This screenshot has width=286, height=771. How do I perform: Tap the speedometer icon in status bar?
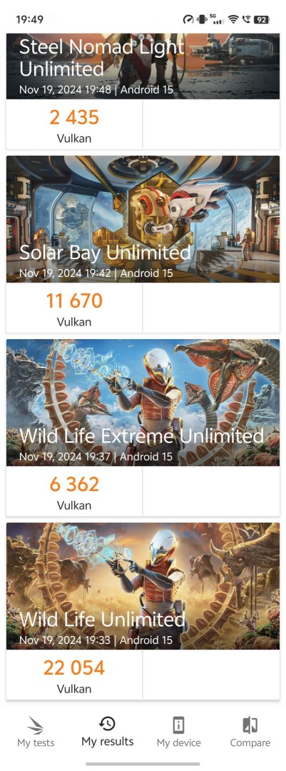click(188, 20)
